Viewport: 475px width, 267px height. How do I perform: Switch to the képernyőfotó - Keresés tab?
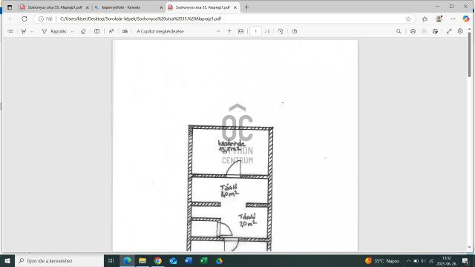pos(127,7)
